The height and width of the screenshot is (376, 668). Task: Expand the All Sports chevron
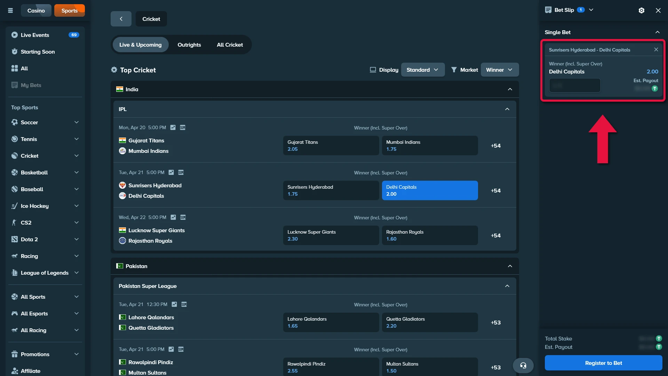point(77,297)
